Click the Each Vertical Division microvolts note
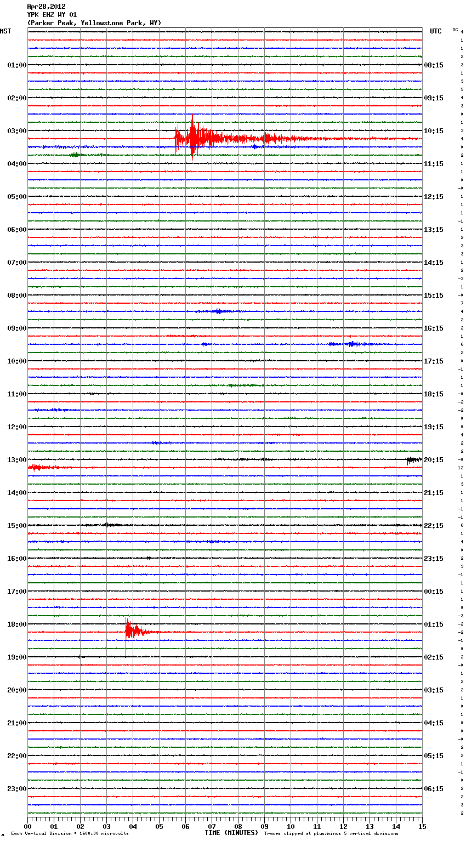Image resolution: width=466 pixels, height=841 pixels. (70, 833)
